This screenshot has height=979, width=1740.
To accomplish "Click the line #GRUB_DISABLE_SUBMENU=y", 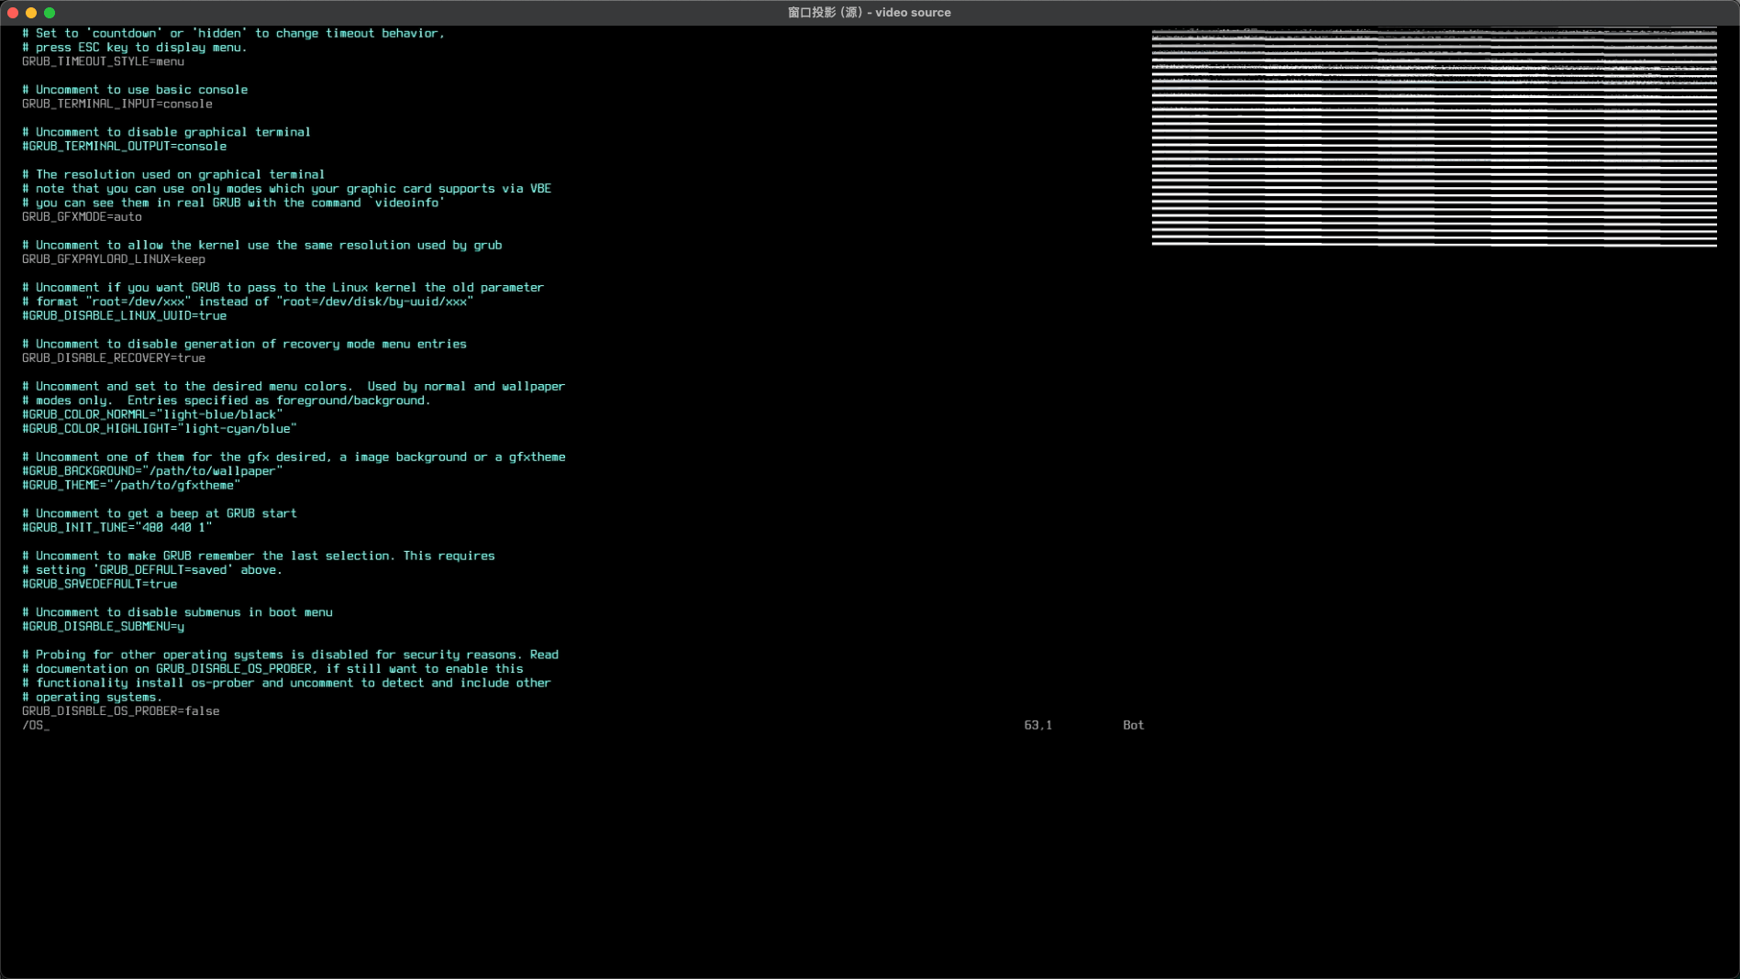I will [x=103, y=626].
